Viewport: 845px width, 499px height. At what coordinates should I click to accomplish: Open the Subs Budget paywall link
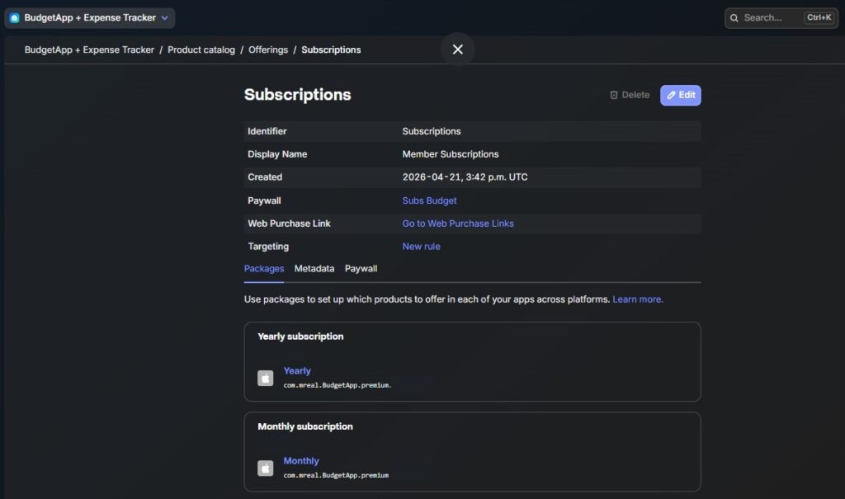pos(429,200)
